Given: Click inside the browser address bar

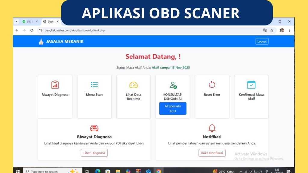Looking at the screenshot, I should click(90, 30).
